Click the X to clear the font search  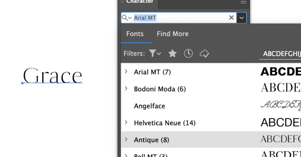[231, 17]
